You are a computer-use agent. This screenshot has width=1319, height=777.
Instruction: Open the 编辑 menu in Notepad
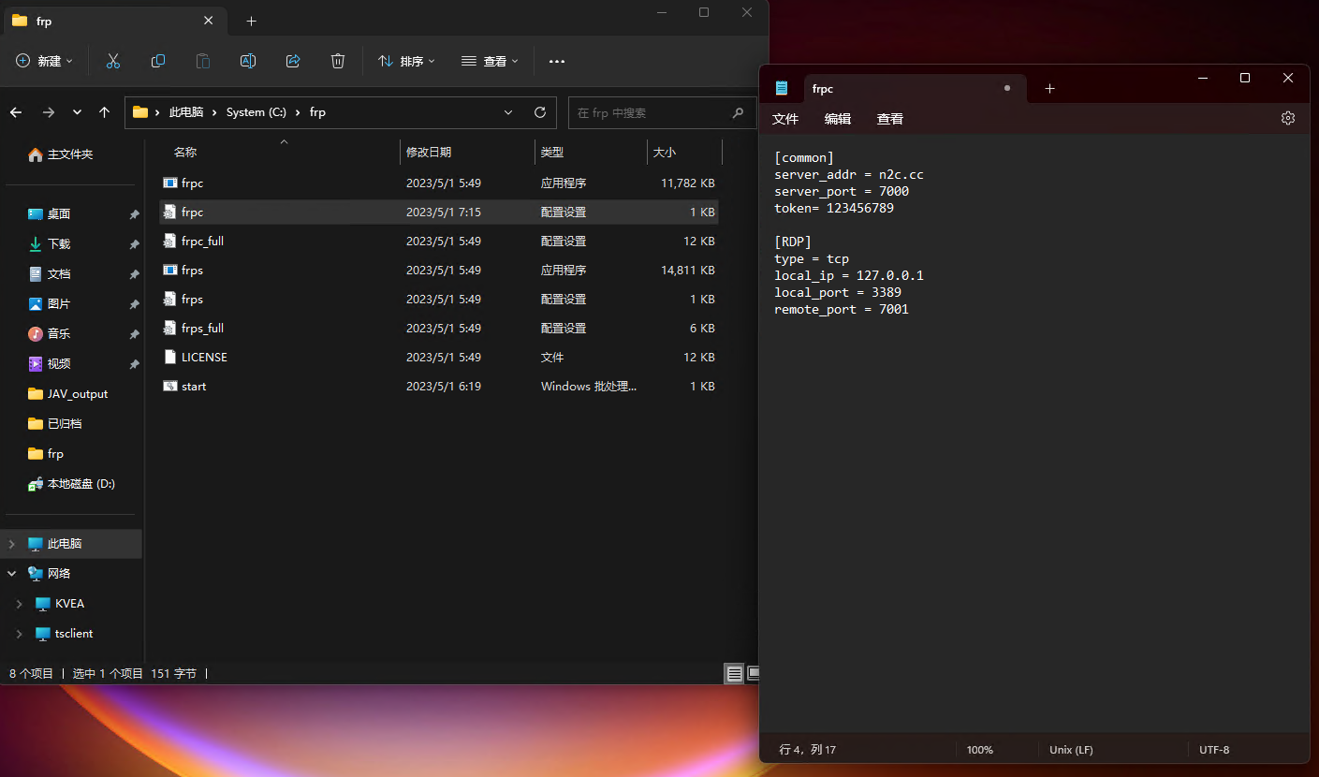[838, 119]
